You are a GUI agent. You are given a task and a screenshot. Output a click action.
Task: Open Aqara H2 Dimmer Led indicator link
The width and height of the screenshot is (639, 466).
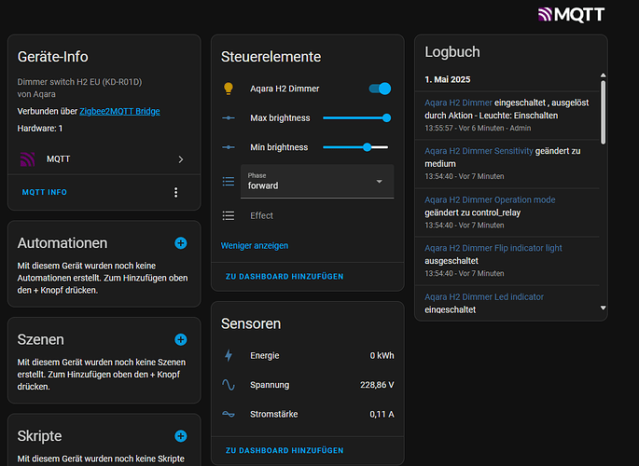484,297
